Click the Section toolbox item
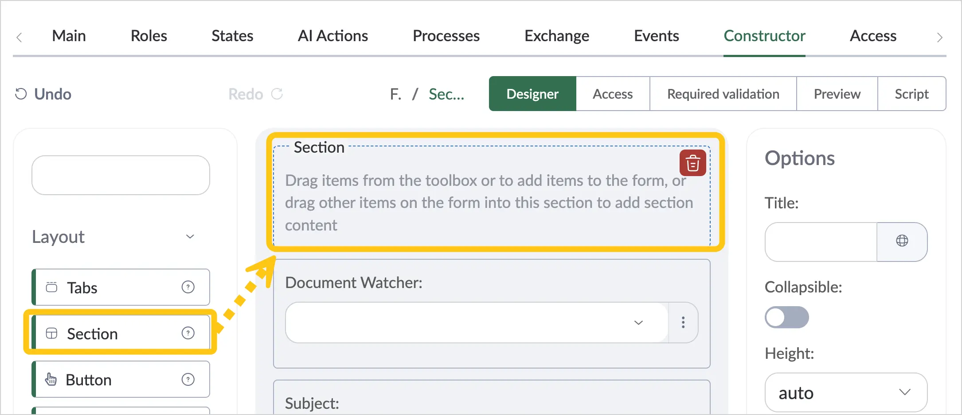The image size is (962, 415). 121,333
